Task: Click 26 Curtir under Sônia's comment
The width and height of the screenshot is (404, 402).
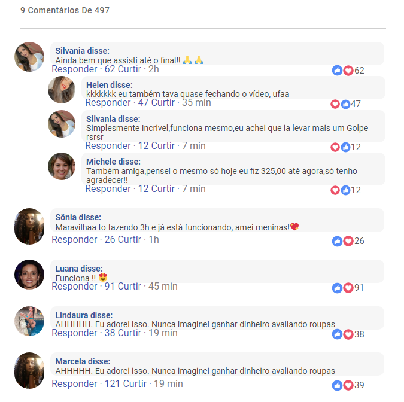Action: (x=123, y=240)
